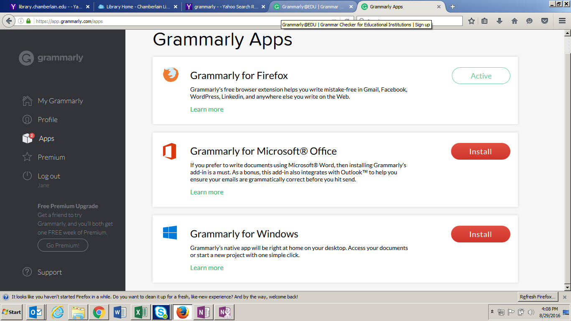The height and width of the screenshot is (321, 571).
Task: Launch Internet Explorer from taskbar
Action: pos(57,312)
